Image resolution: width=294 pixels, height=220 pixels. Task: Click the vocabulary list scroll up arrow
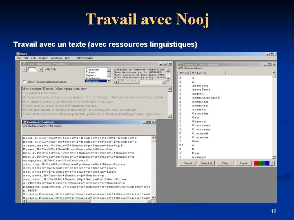point(153,138)
